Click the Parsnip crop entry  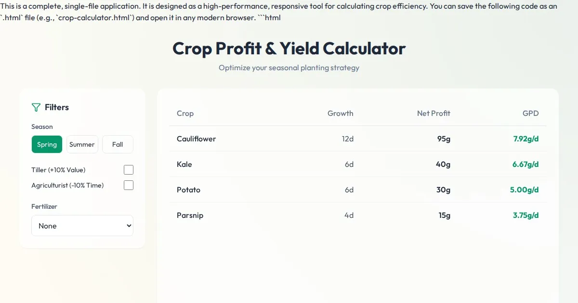coord(190,215)
